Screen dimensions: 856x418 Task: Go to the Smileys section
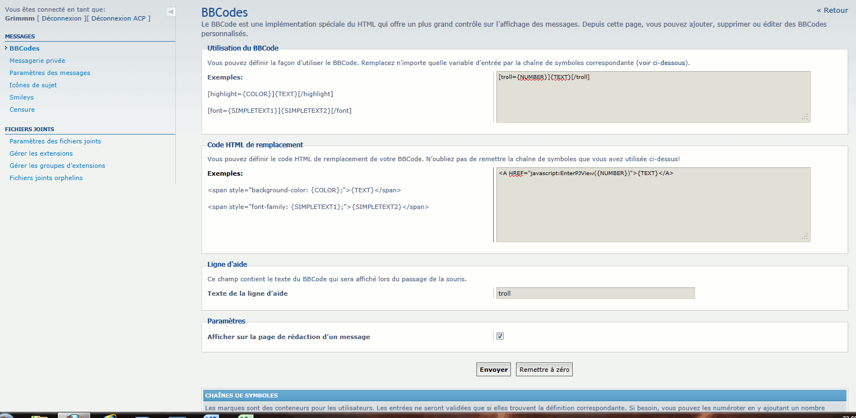(x=22, y=97)
